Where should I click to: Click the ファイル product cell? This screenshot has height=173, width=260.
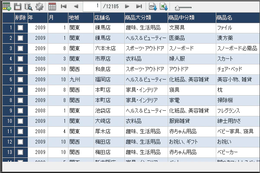pyautogui.click(x=238, y=28)
